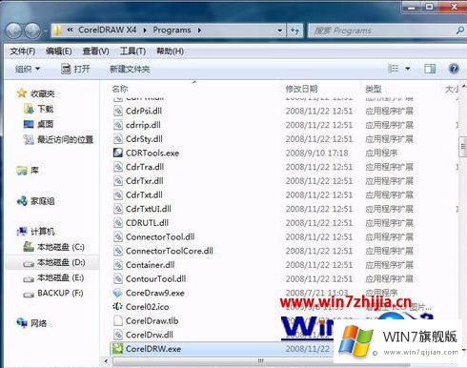The width and height of the screenshot is (467, 368).
Task: Click the refresh button beside the address bar
Action: (x=294, y=31)
